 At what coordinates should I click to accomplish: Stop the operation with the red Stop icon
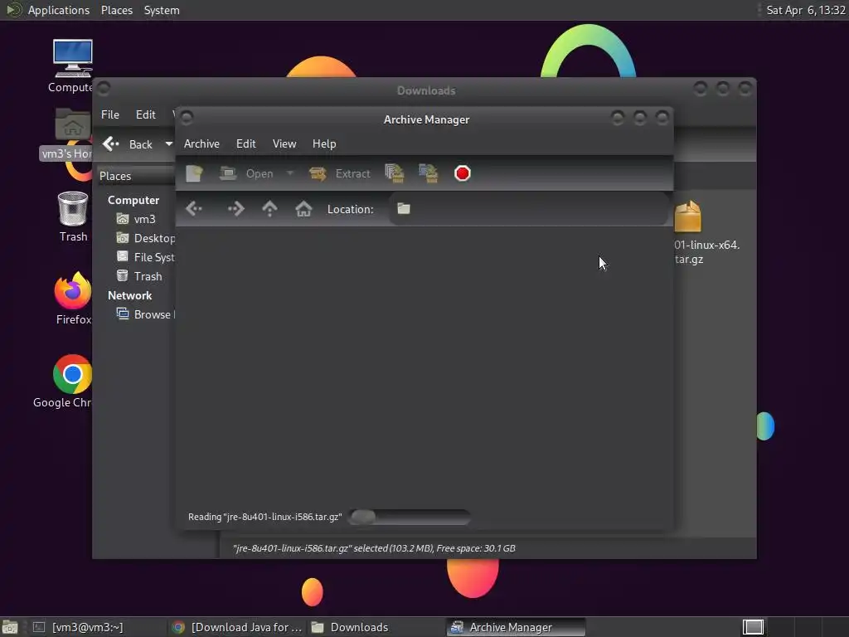(463, 173)
